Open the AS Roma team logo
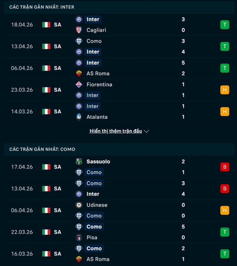The width and height of the screenshot is (237, 266). [x=79, y=73]
